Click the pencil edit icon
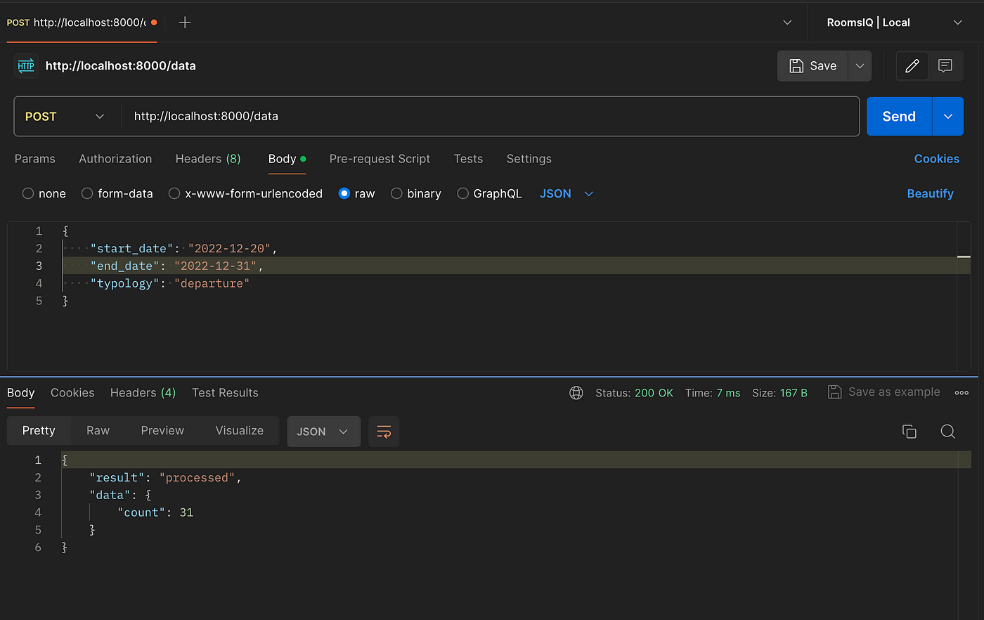 pyautogui.click(x=912, y=66)
